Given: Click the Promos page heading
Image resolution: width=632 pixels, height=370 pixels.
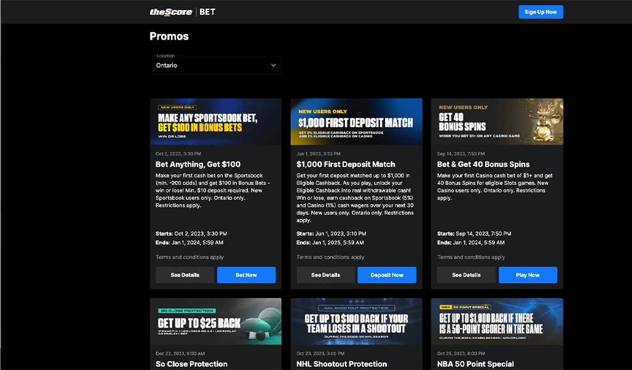Looking at the screenshot, I should point(169,36).
